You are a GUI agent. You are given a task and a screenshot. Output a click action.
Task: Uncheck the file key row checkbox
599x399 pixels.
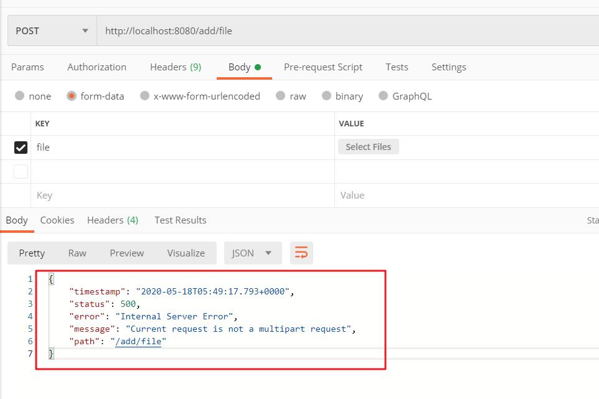(x=21, y=148)
